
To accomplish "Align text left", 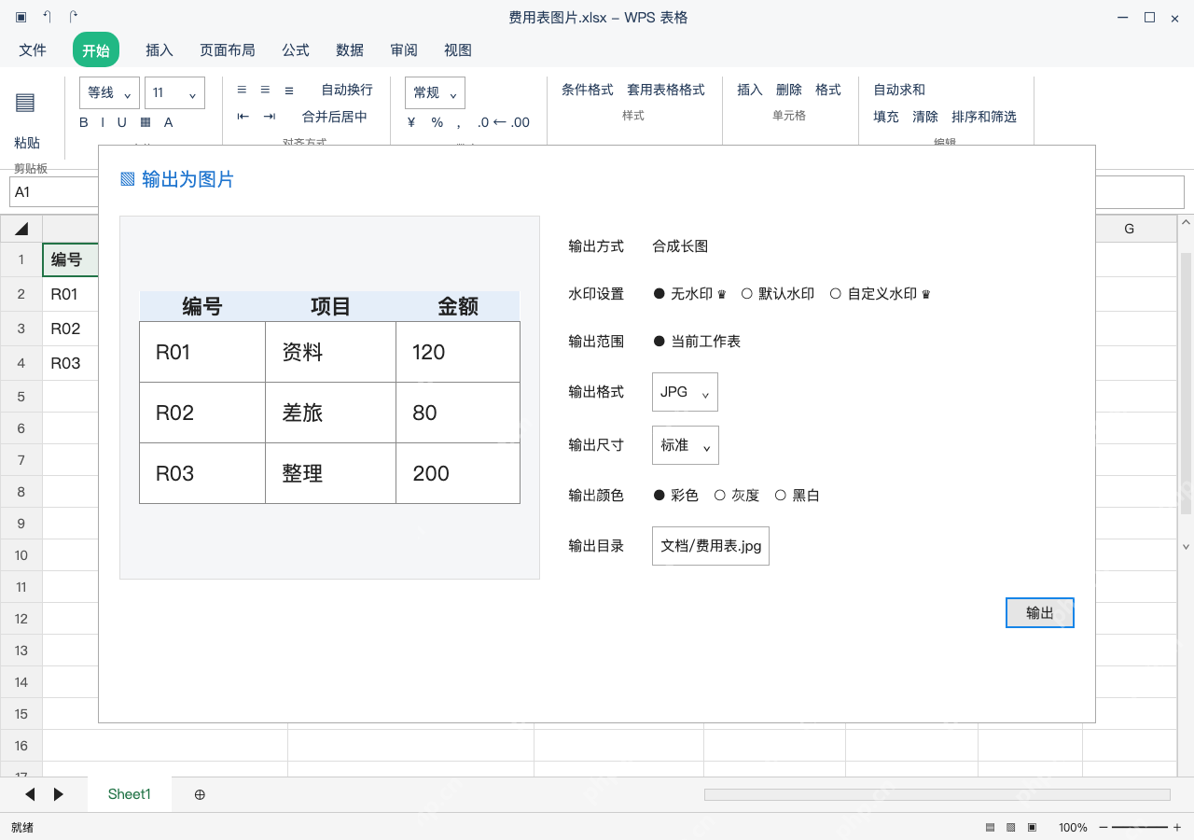I will (242, 90).
